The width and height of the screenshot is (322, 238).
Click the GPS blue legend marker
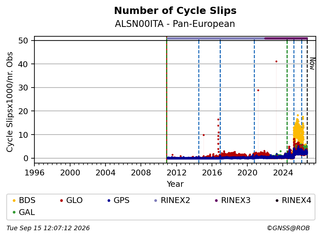tap(109, 200)
